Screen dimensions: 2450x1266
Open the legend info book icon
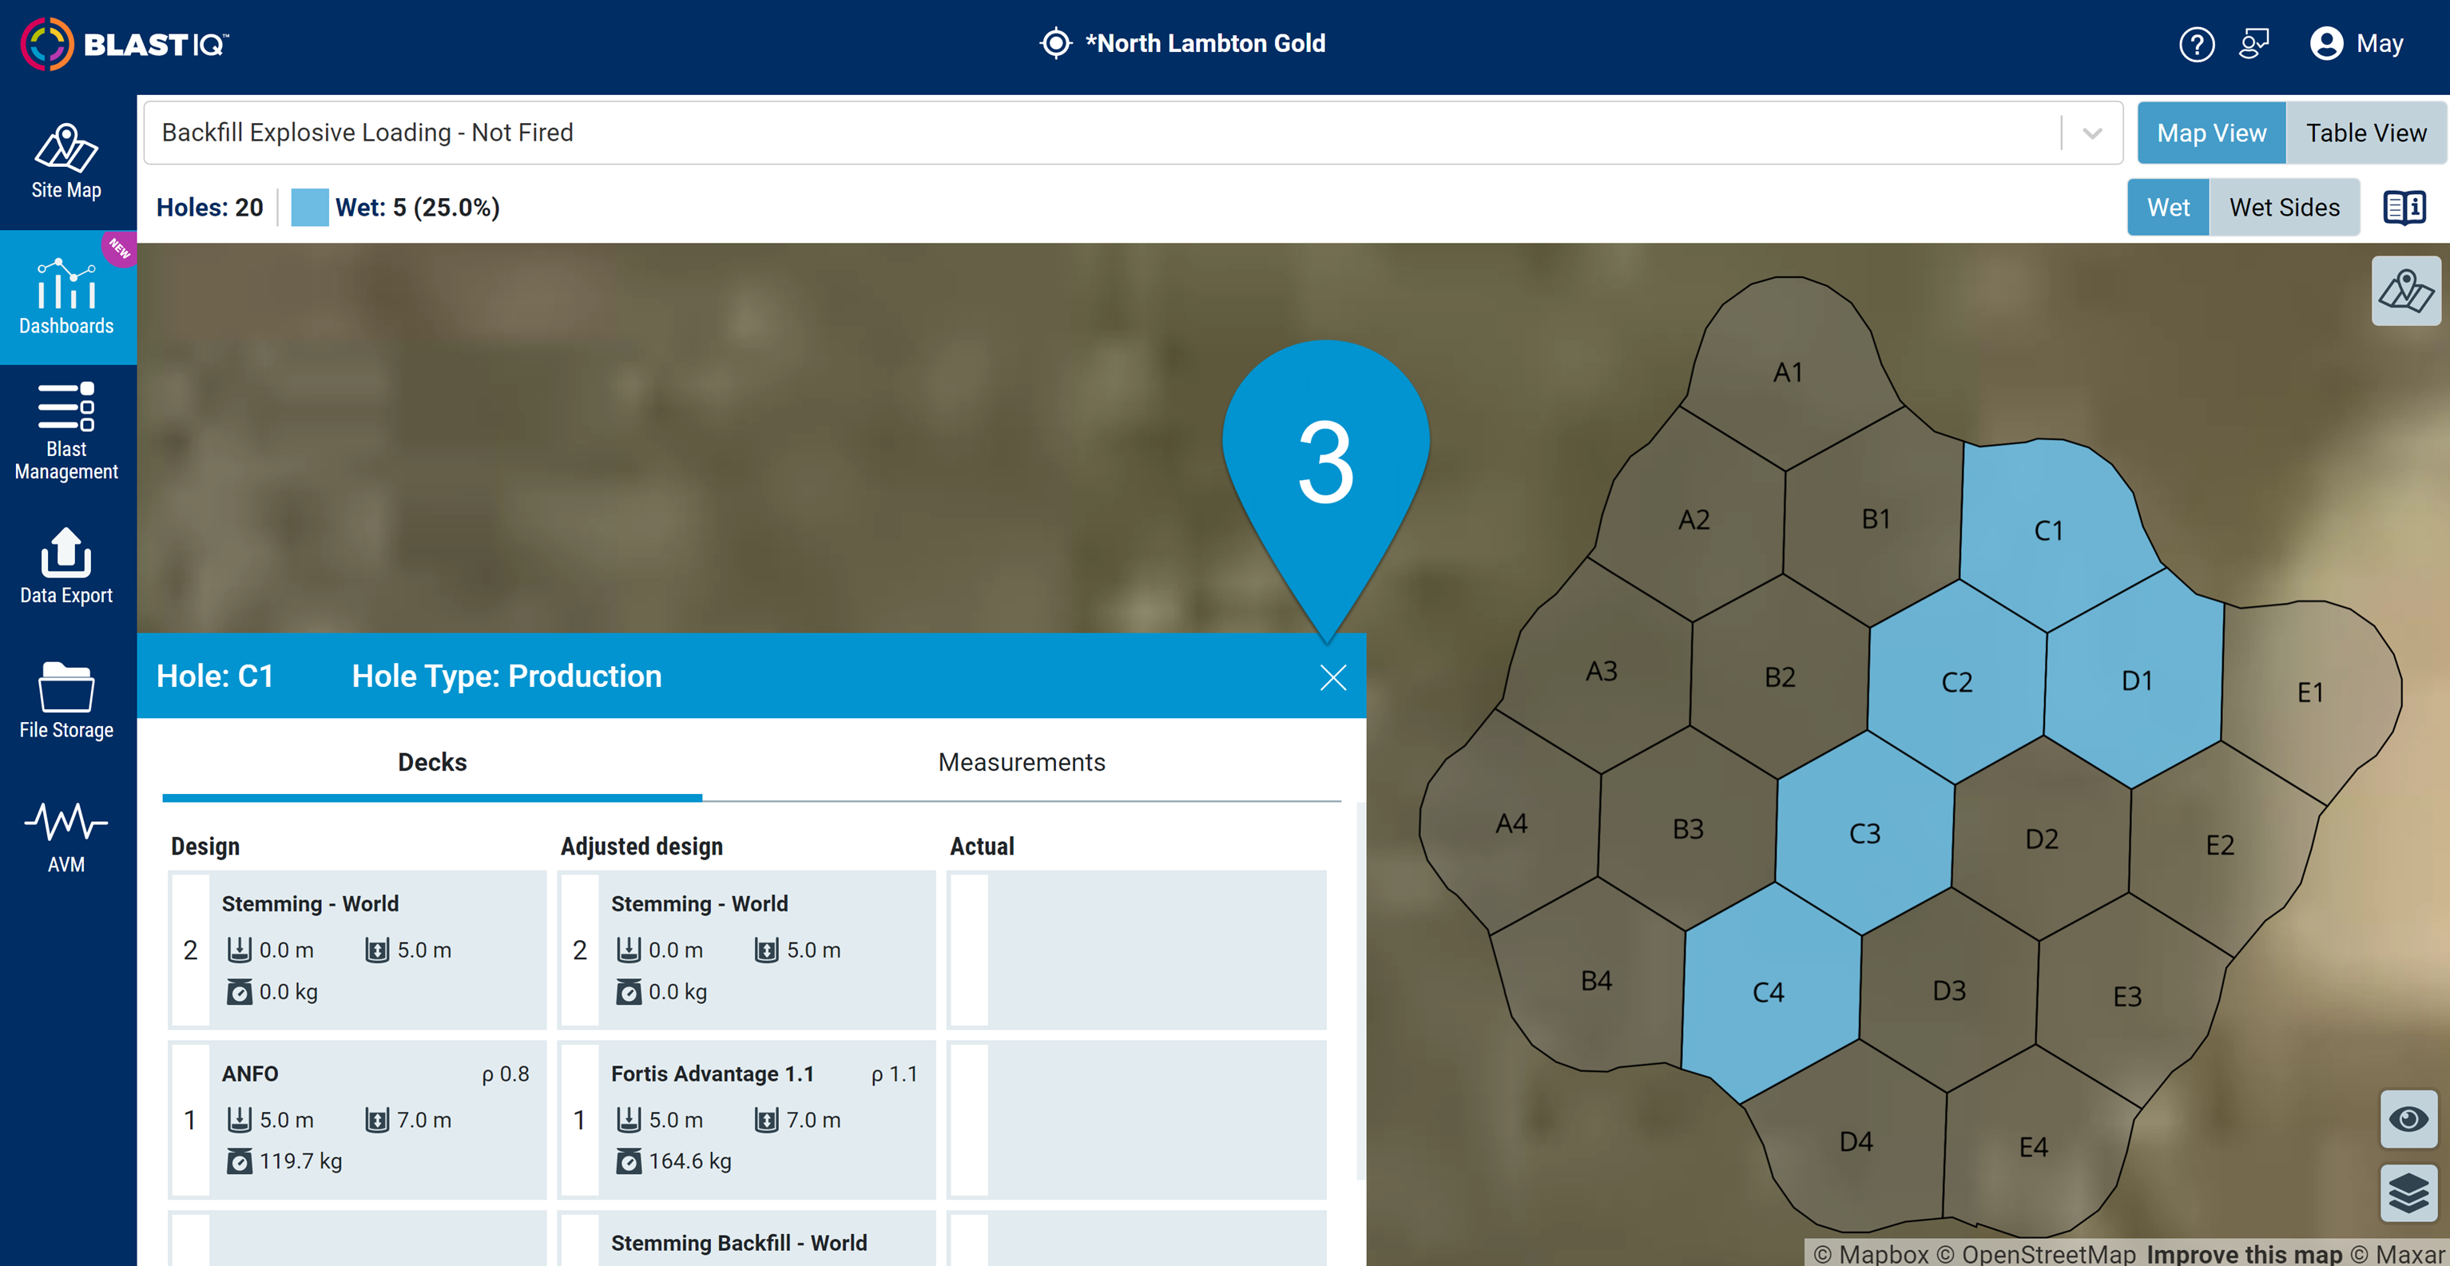[2404, 208]
